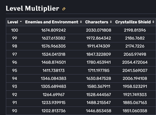Click the Enemies and Environment header text

[x=52, y=22]
